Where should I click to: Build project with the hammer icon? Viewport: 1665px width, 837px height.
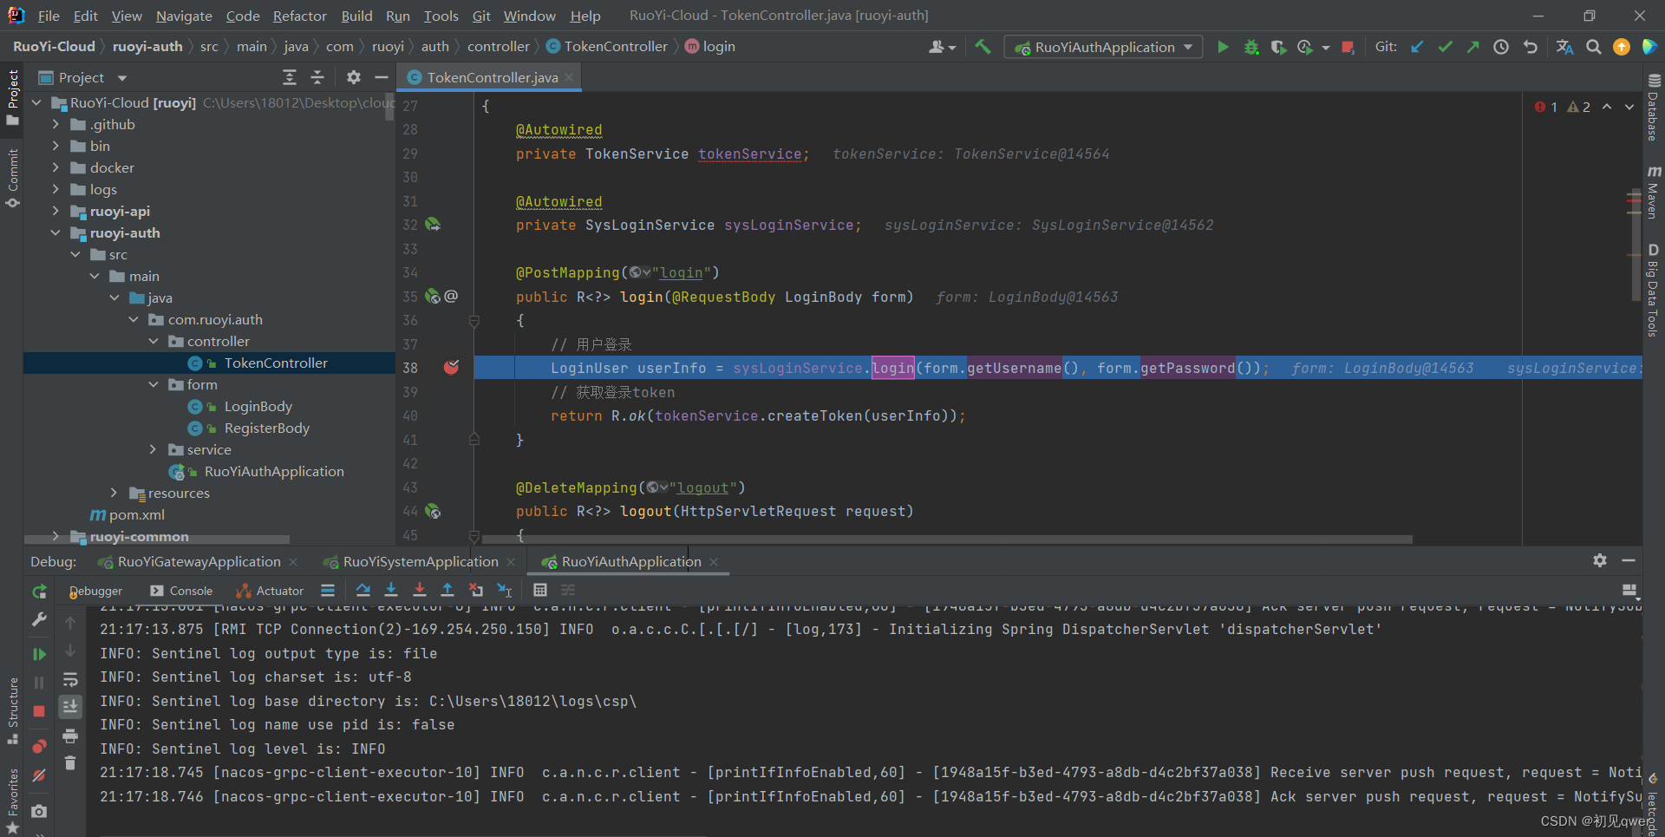pyautogui.click(x=983, y=47)
